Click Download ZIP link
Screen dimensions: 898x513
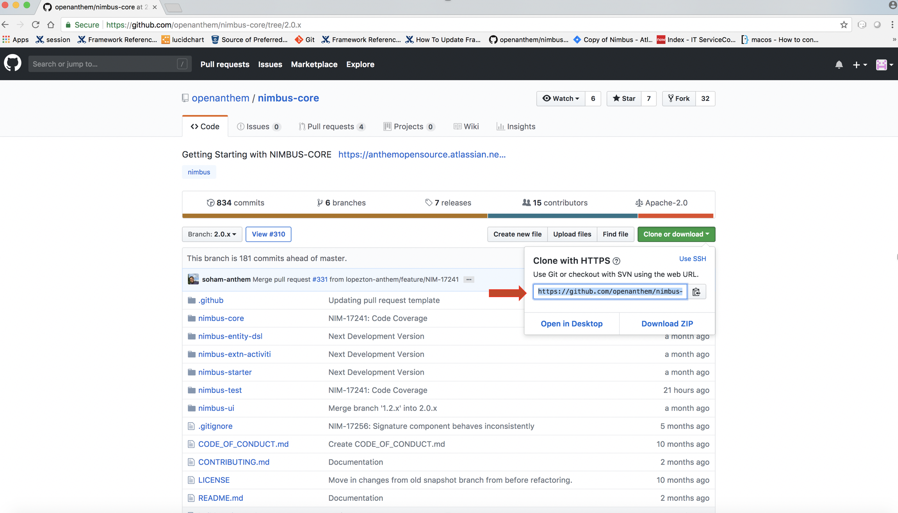point(667,323)
